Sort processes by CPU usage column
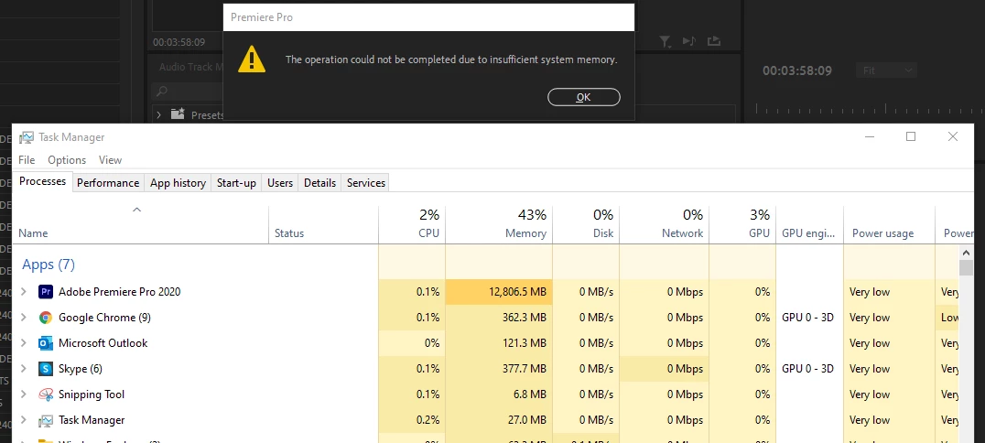The height and width of the screenshot is (443, 985). [x=412, y=223]
